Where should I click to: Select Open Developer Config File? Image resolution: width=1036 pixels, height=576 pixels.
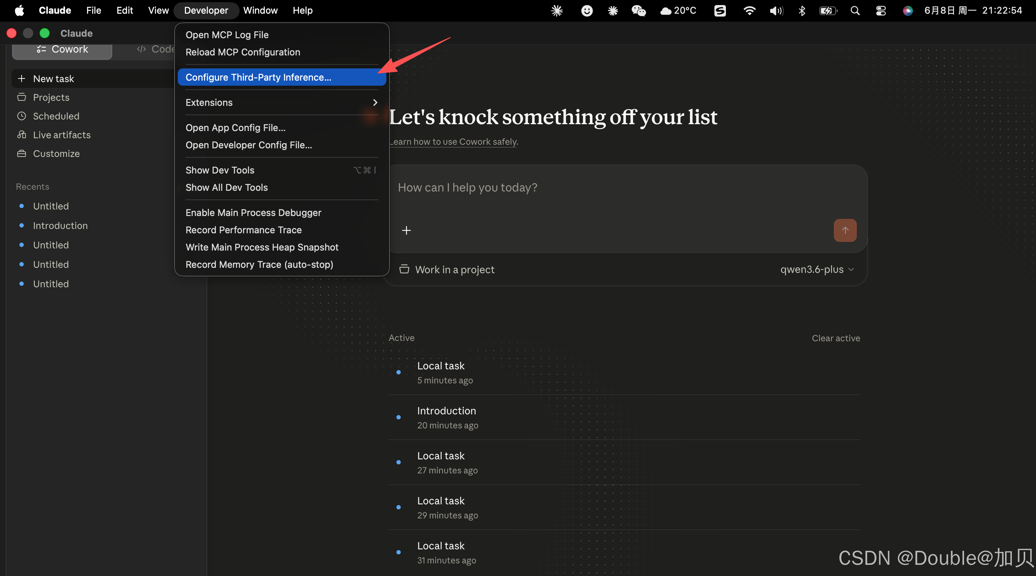tap(282, 145)
